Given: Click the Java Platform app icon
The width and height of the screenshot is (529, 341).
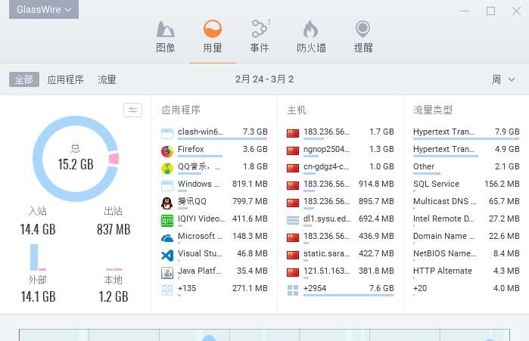Looking at the screenshot, I should click(167, 273).
